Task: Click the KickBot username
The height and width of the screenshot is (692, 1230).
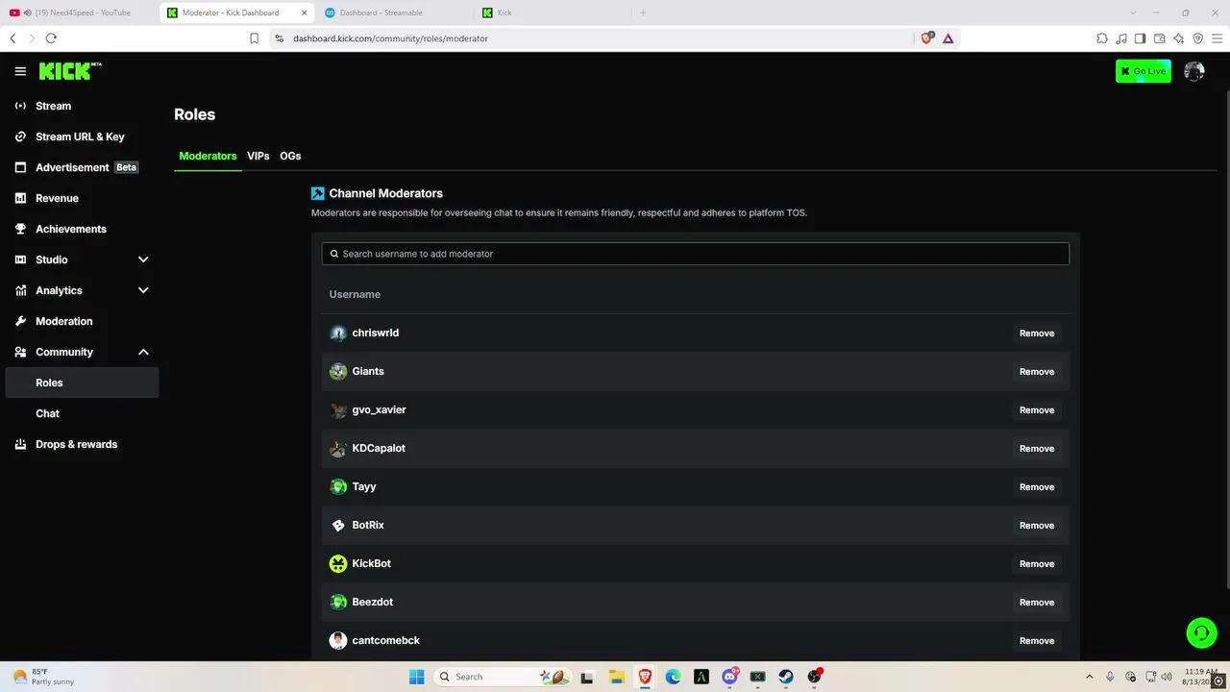Action: (372, 563)
